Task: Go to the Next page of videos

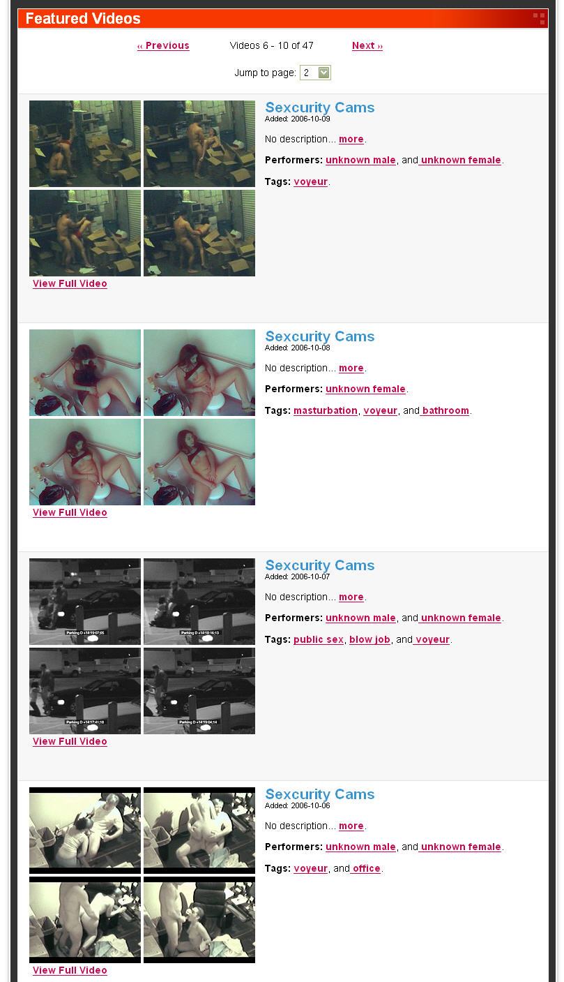Action: [x=367, y=45]
